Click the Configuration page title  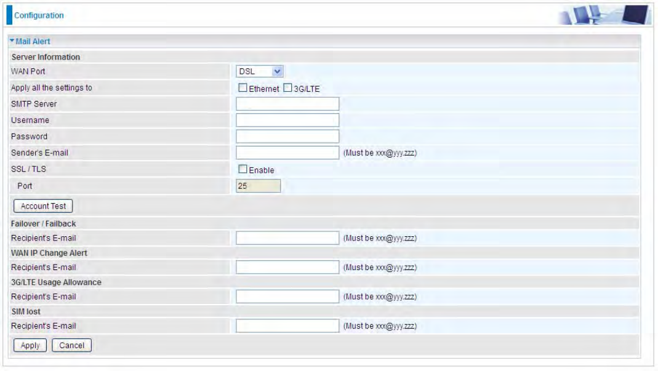click(x=39, y=15)
